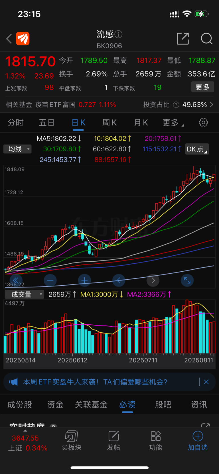Tap the 今开 value 1789.50
The height and width of the screenshot is (474, 219).
(x=94, y=60)
